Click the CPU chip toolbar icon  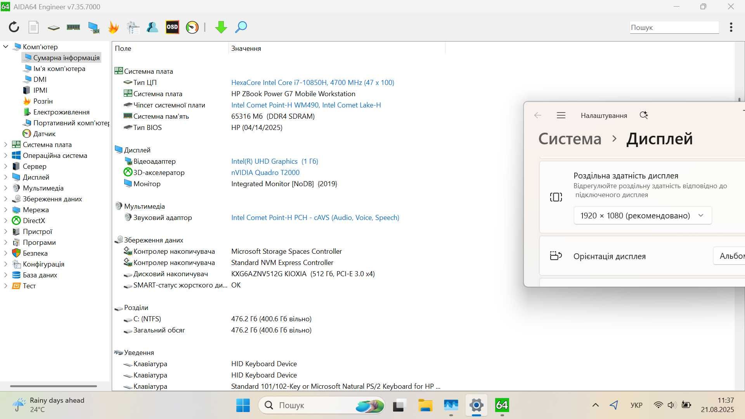click(x=54, y=28)
